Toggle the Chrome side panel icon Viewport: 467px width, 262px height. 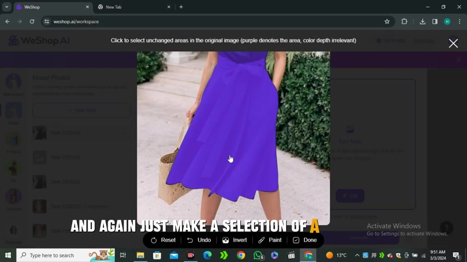tap(435, 21)
